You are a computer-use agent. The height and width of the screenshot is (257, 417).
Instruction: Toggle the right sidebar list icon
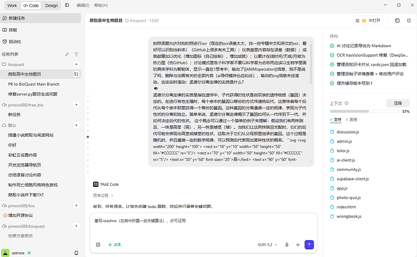pos(409,21)
